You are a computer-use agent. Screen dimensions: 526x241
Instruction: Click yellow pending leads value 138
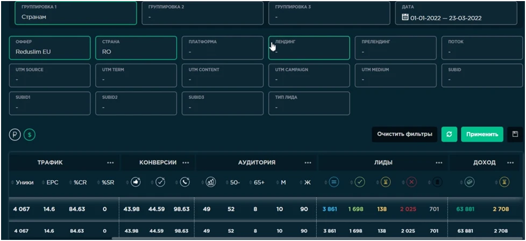coord(382,209)
